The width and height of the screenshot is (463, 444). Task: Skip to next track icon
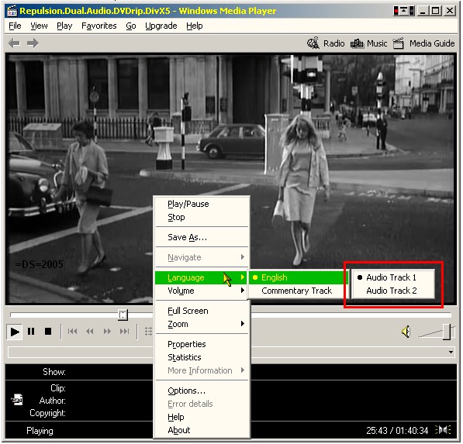124,332
